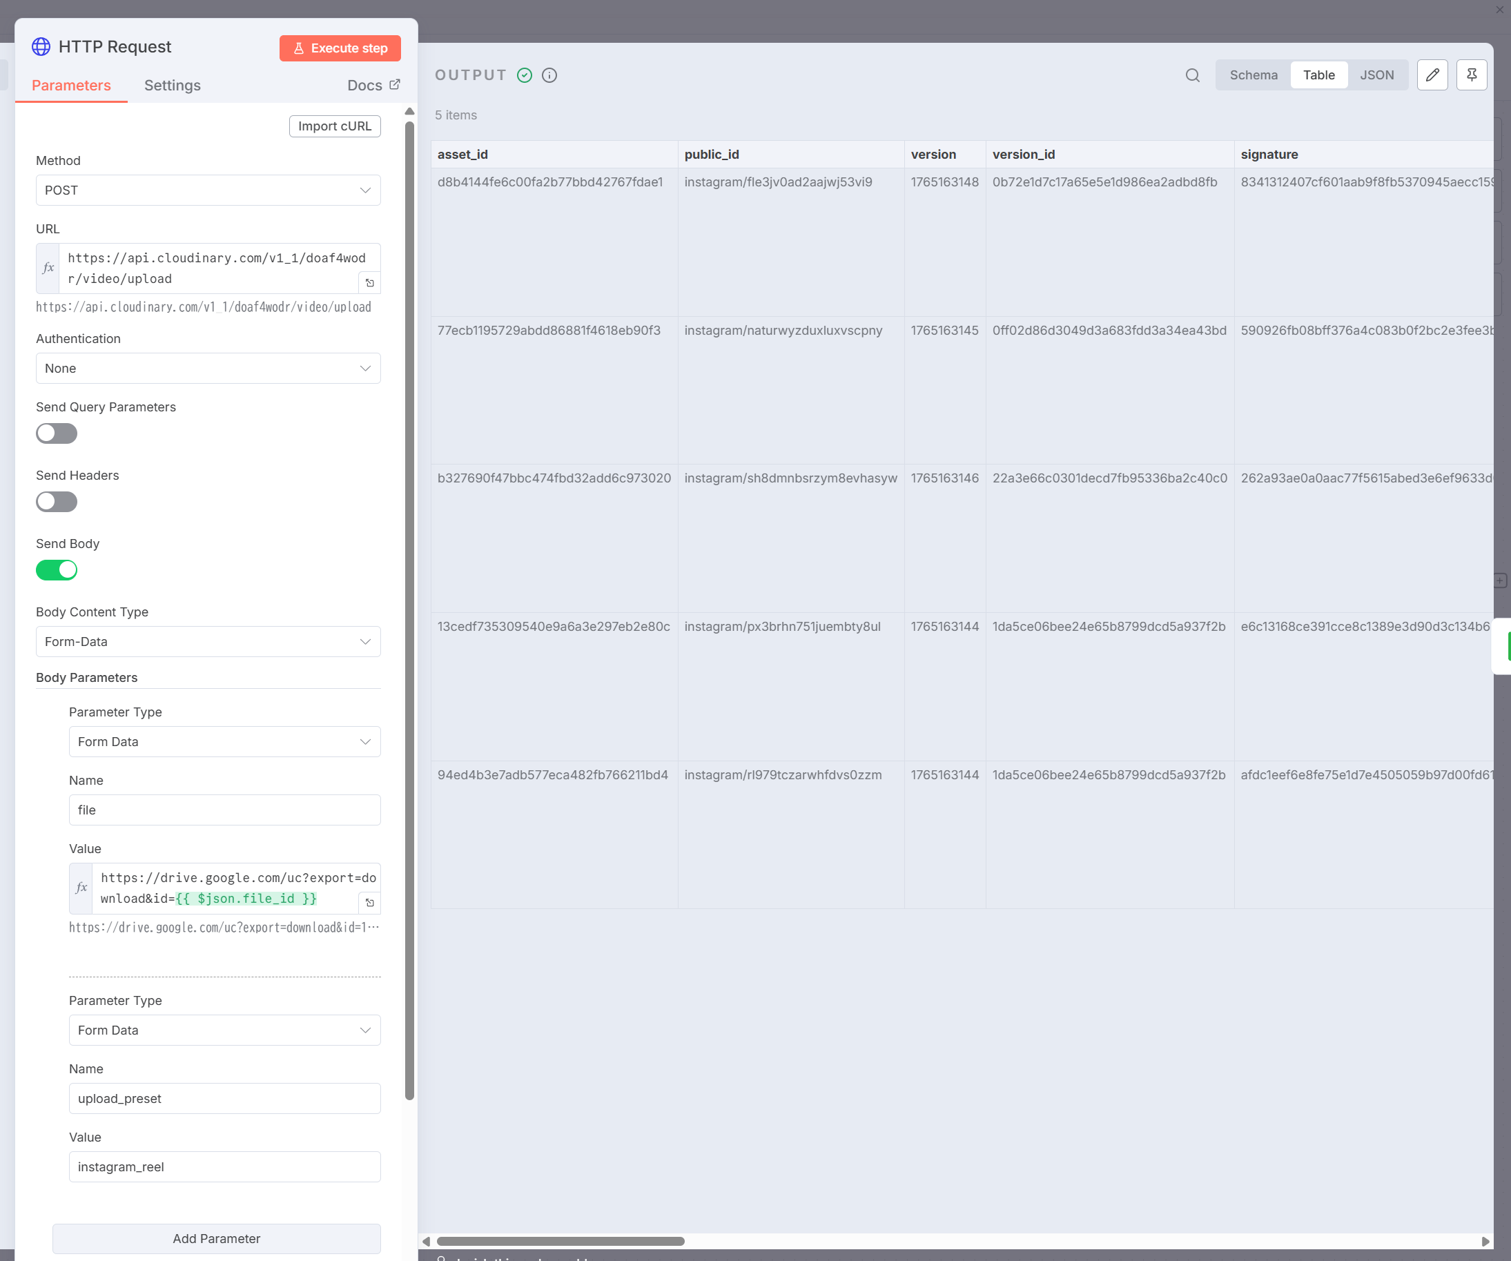Open Body Content Type Form-Data dropdown
1511x1261 pixels.
[208, 641]
